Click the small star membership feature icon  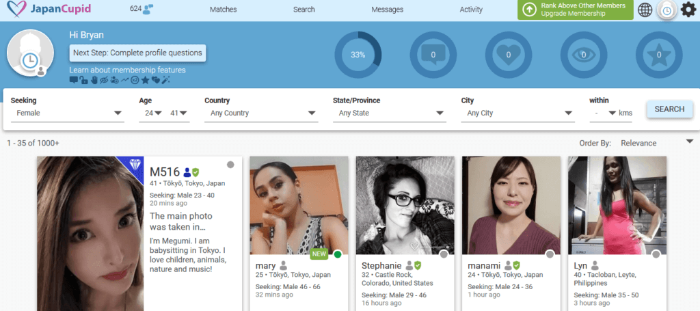pos(145,81)
